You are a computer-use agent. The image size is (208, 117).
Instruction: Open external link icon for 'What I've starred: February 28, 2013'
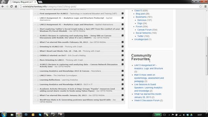pyautogui.click(x=123, y=42)
